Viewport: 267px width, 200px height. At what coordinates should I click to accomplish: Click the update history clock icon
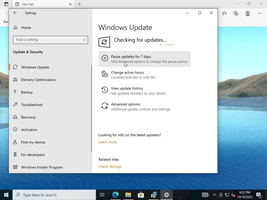click(105, 90)
